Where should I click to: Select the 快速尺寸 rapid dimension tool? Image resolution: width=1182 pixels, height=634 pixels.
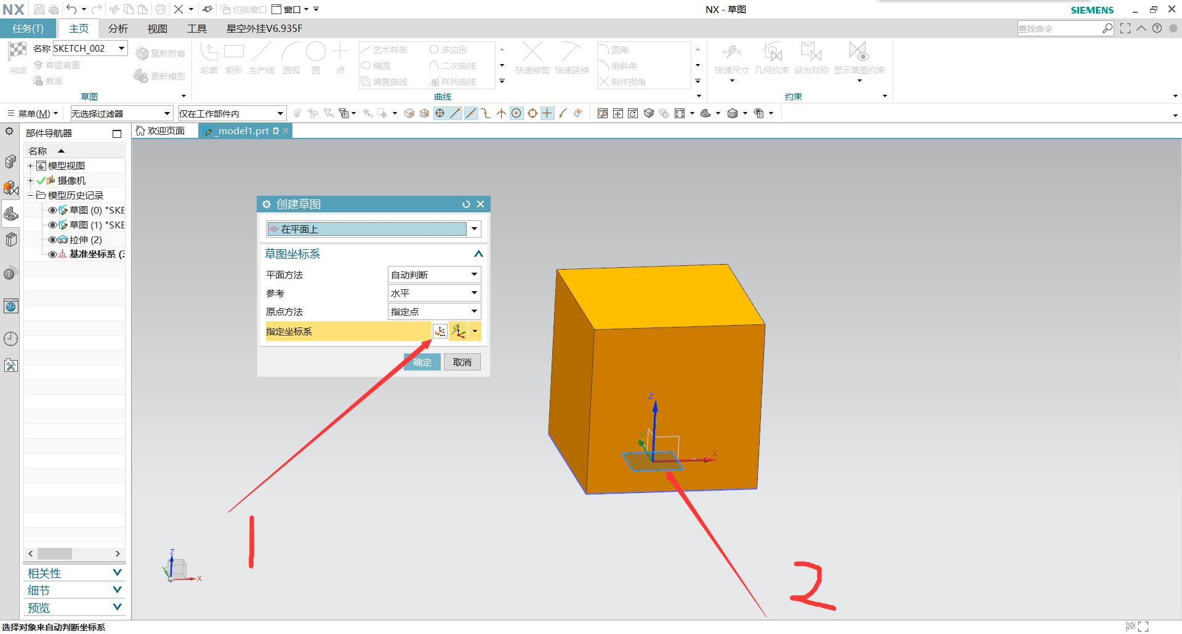[731, 52]
